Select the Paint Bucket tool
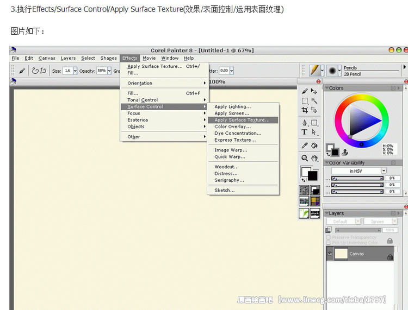This screenshot has width=408, height=310. (x=314, y=145)
